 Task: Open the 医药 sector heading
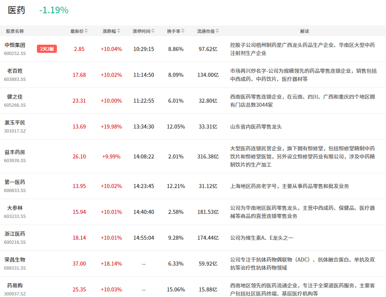pyautogui.click(x=17, y=10)
